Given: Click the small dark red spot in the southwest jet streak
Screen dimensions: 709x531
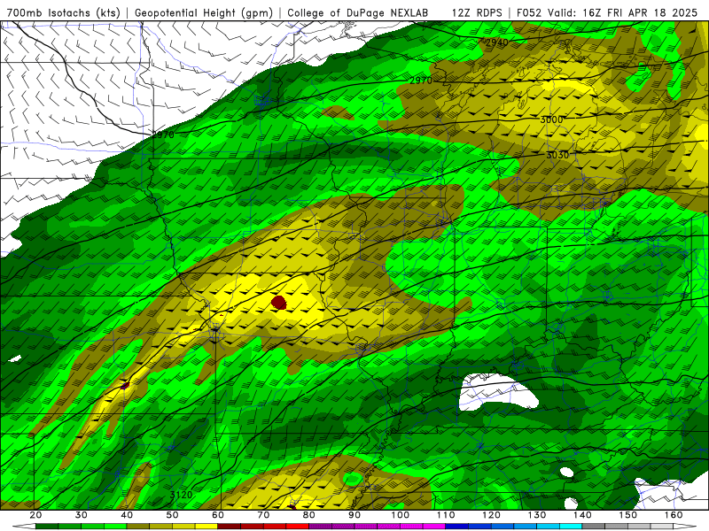Looking at the screenshot, I should point(125,385).
